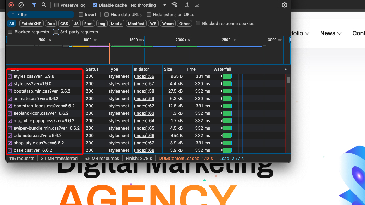Open the No throttling dropdown
This screenshot has width=365, height=205.
coord(148,5)
